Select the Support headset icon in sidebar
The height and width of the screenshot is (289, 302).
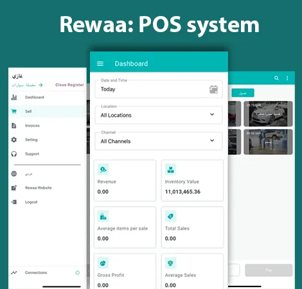click(14, 153)
